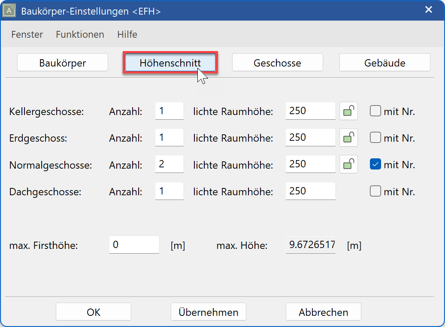Click the max. Firsthöhe input field
Image resolution: width=445 pixels, height=327 pixels.
coord(134,244)
